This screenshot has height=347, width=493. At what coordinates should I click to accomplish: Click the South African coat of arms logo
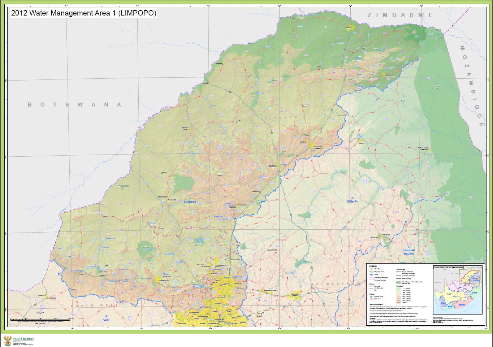pyautogui.click(x=7, y=341)
